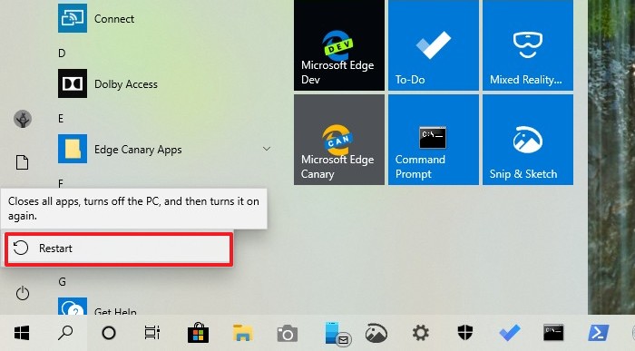Launch Microsoft Store from the taskbar
Screen dimensions: 635x351
(198, 333)
